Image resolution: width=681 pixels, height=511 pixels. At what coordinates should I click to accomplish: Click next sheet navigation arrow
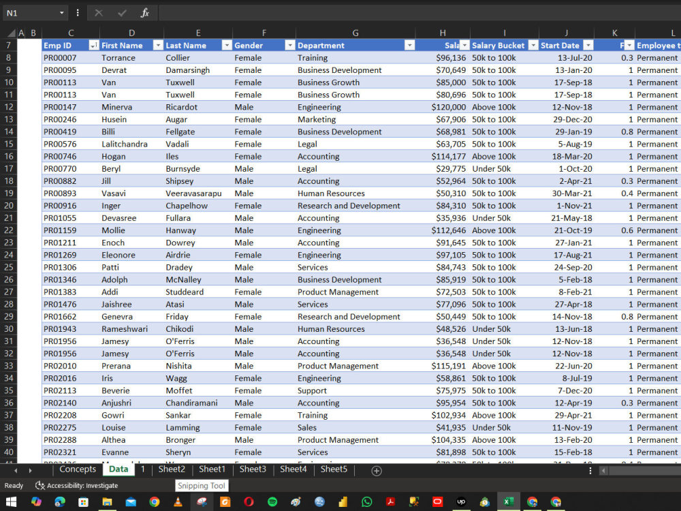(x=30, y=470)
